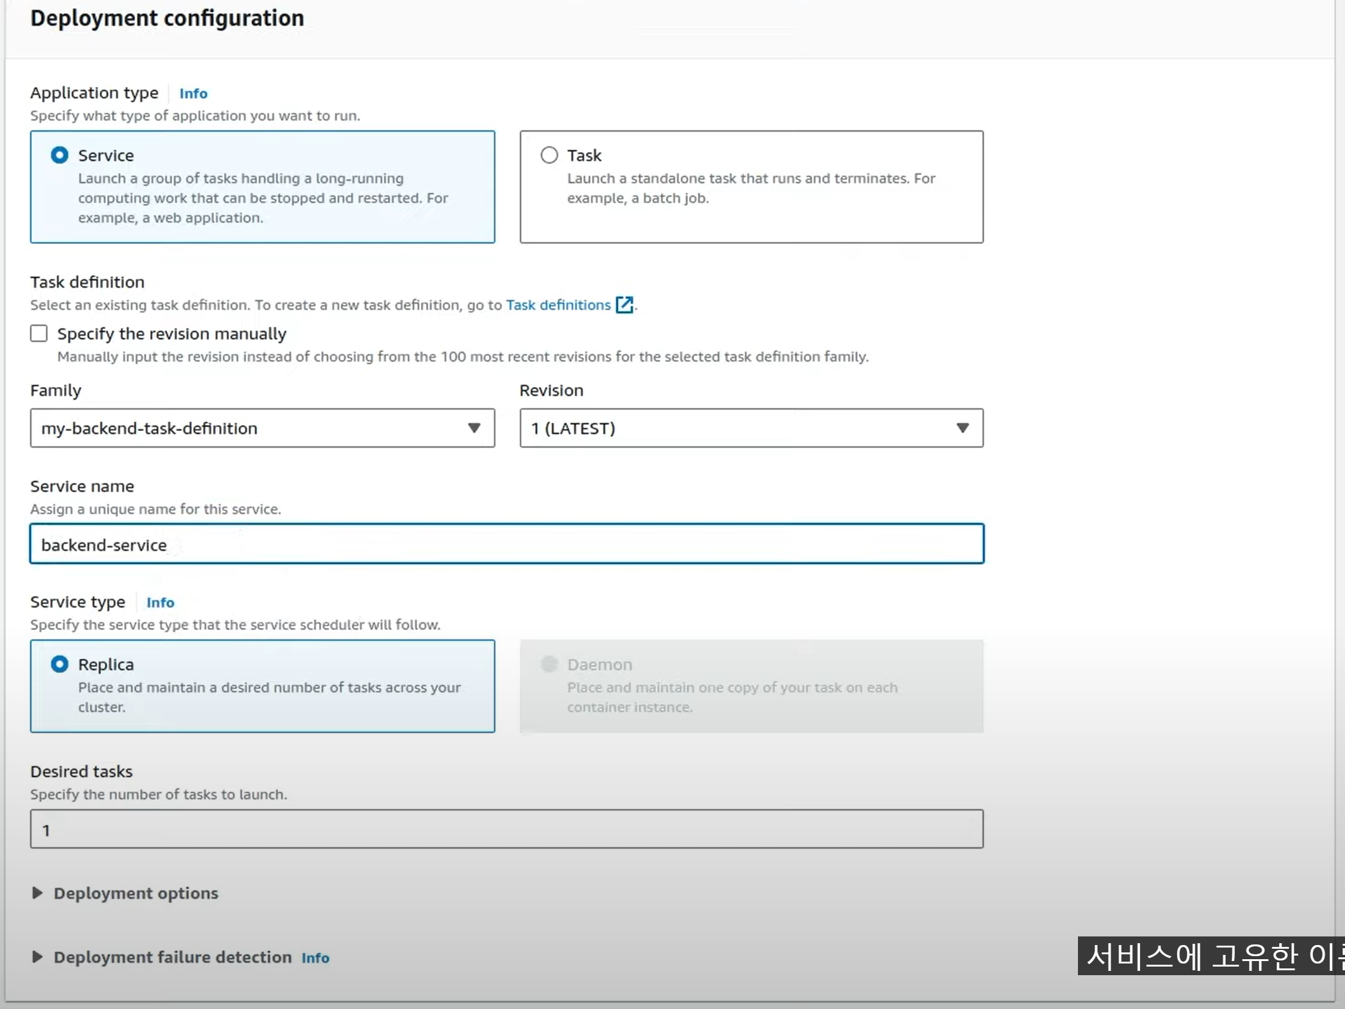The height and width of the screenshot is (1009, 1345).
Task: Click into the Service name text field
Action: click(x=506, y=544)
